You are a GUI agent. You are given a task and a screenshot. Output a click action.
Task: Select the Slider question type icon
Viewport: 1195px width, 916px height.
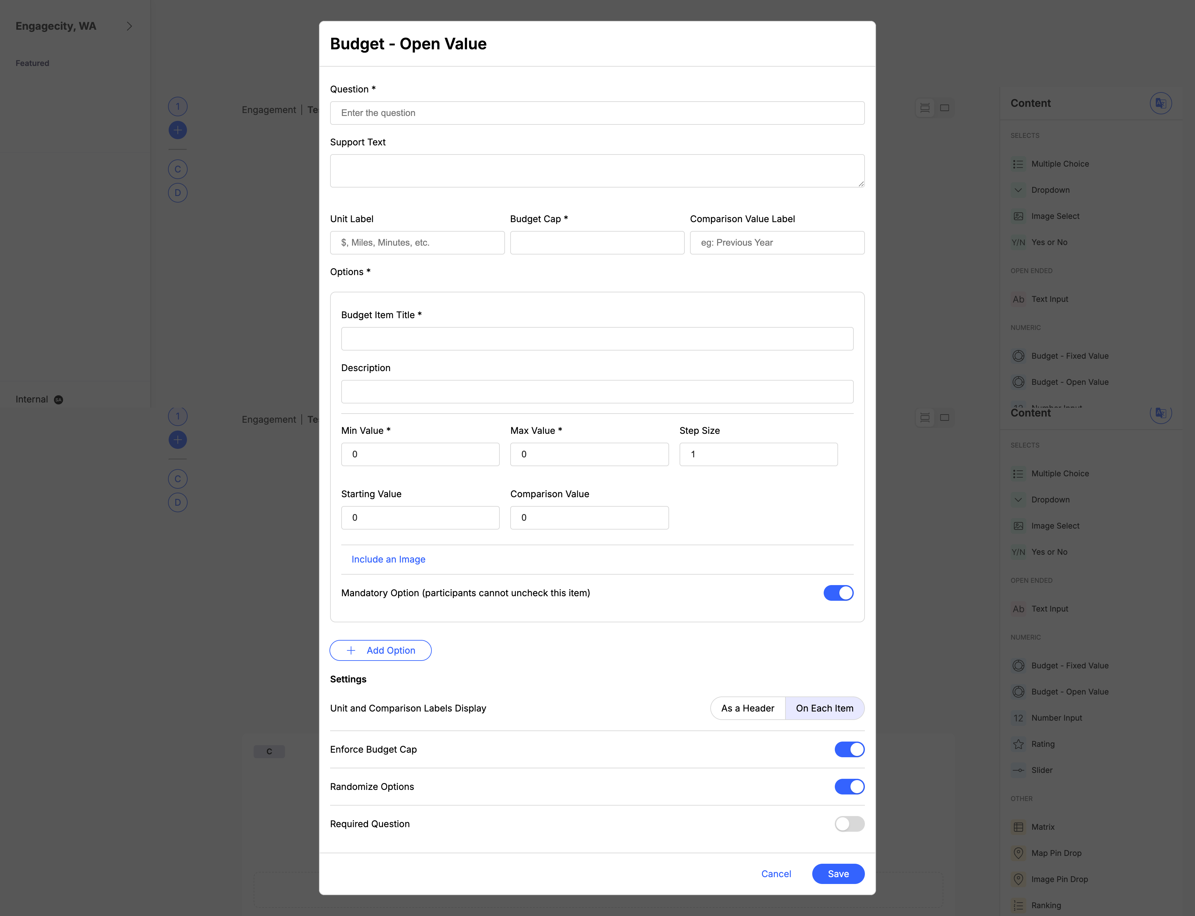[1018, 770]
